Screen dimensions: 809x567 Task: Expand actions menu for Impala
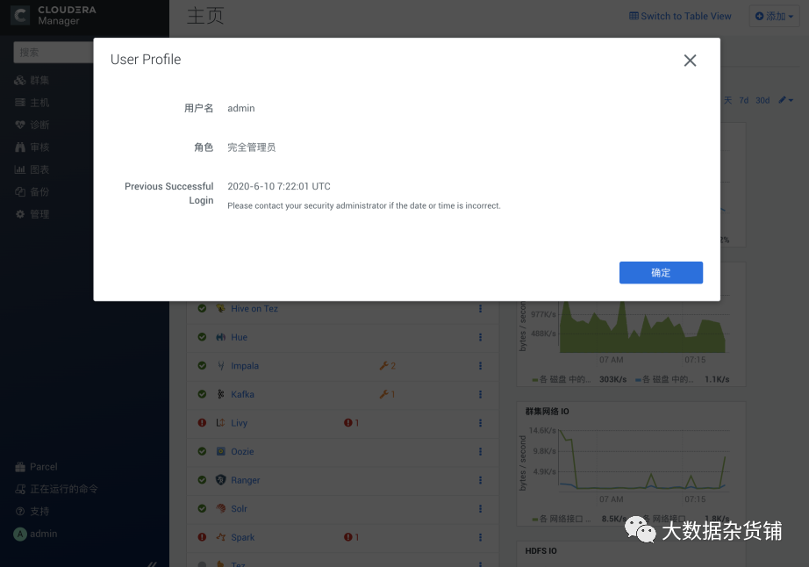coord(480,366)
